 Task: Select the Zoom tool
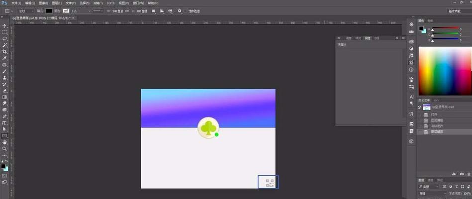pyautogui.click(x=4, y=149)
